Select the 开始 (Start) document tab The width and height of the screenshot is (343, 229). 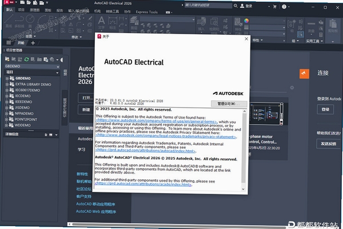pyautogui.click(x=21, y=43)
